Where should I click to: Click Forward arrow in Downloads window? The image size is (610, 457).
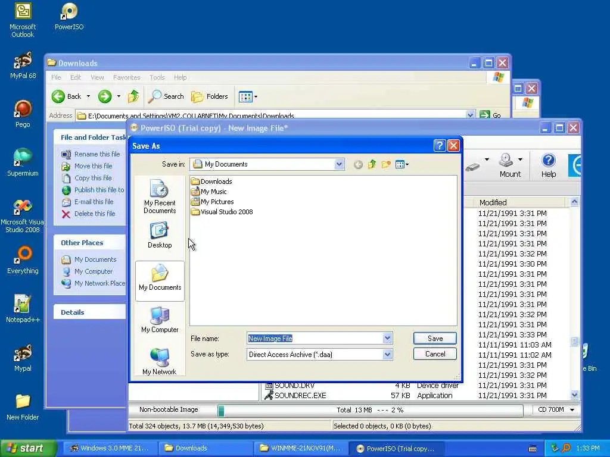105,96
